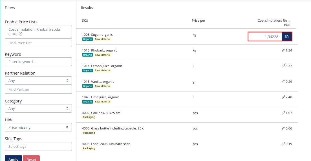This screenshot has height=161, width=311.
Task: Click pencil edit icon for Vanilla, organic
Action: click(283, 82)
